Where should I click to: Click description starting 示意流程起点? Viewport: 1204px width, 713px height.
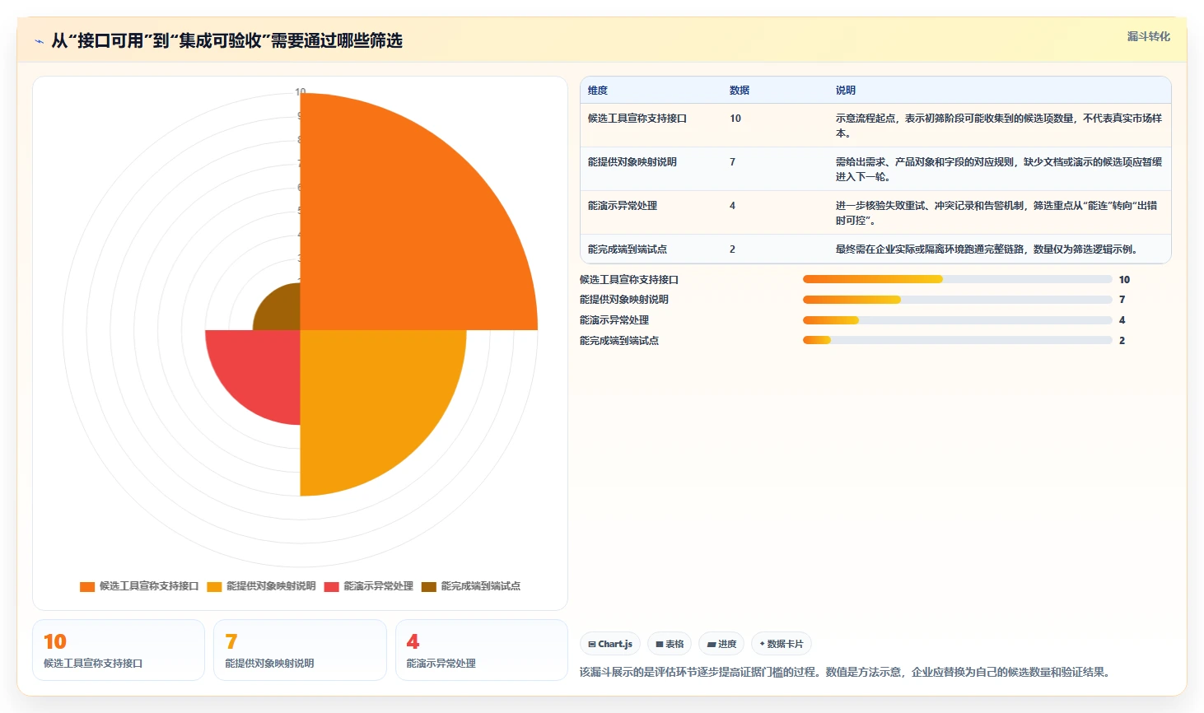coord(999,126)
